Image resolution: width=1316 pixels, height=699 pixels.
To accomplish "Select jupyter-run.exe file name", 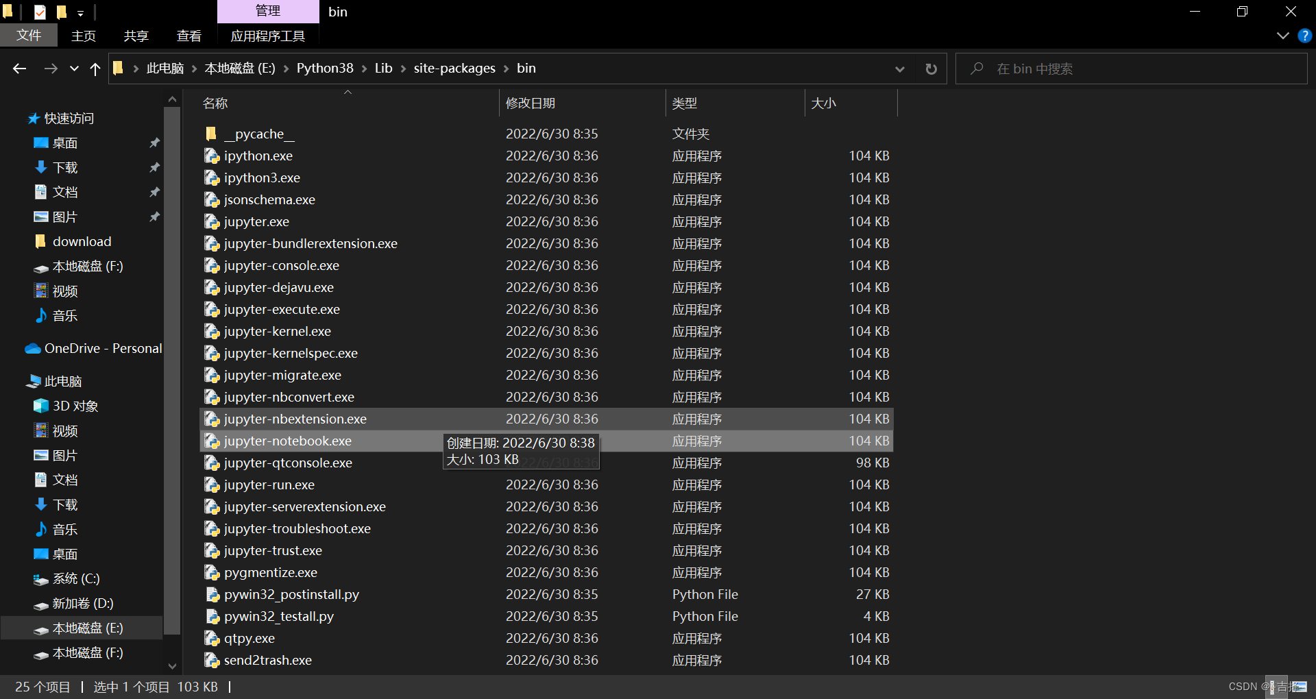I will coord(269,485).
